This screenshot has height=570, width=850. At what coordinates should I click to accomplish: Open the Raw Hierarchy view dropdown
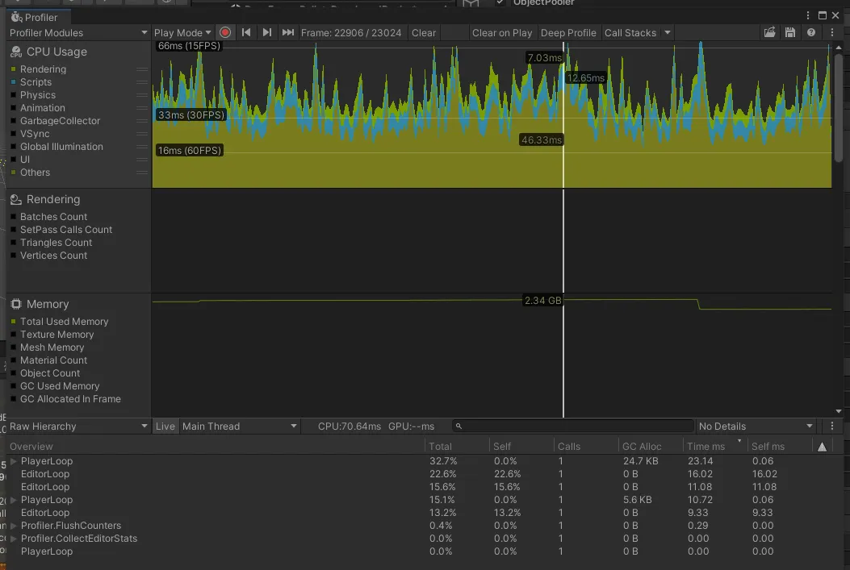78,426
